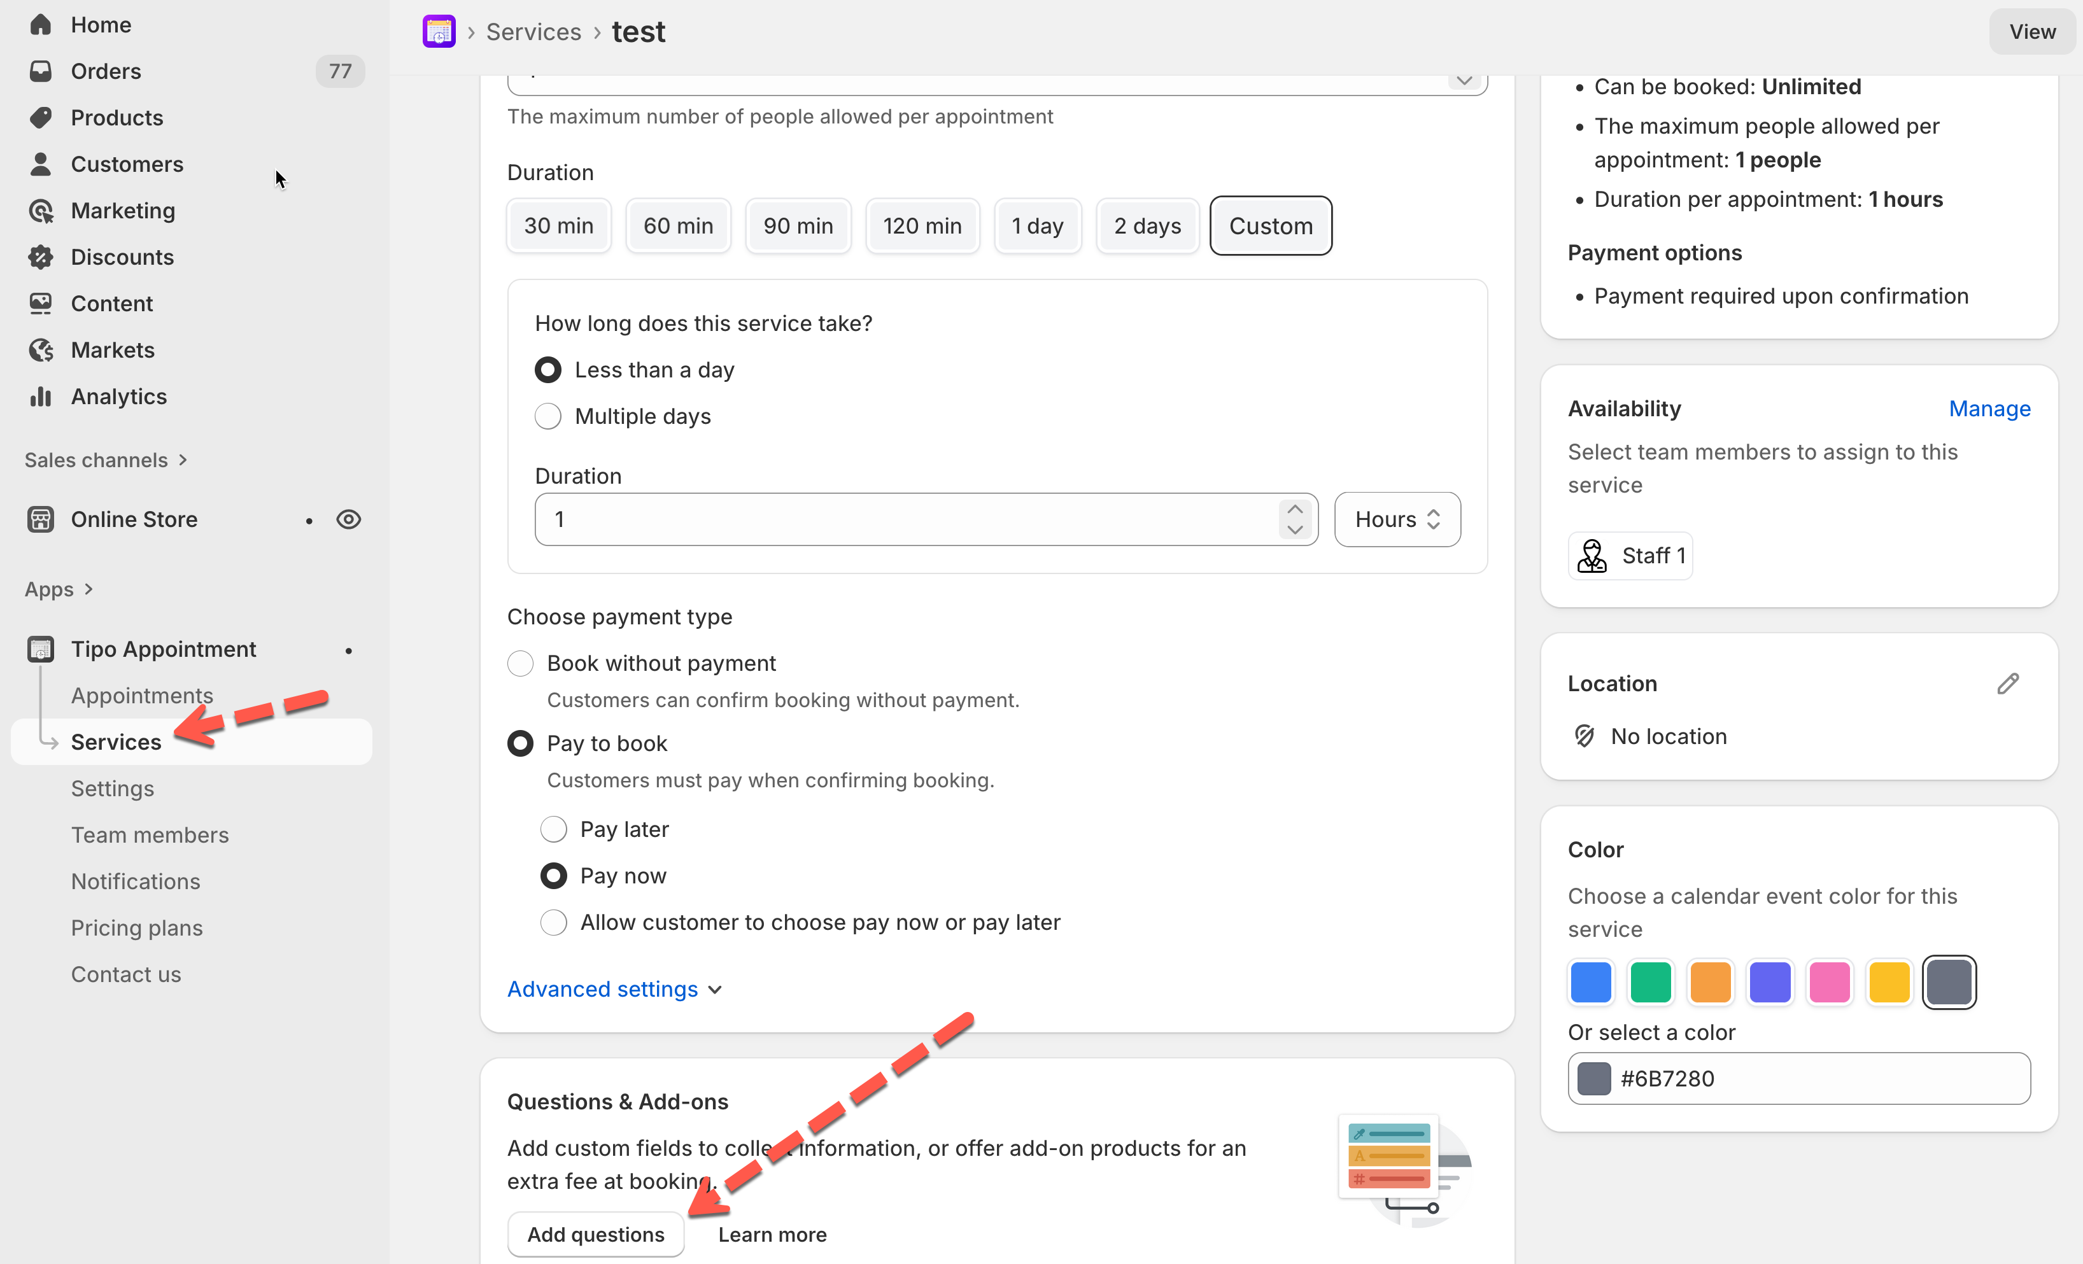Click the Add questions button

coord(595,1235)
